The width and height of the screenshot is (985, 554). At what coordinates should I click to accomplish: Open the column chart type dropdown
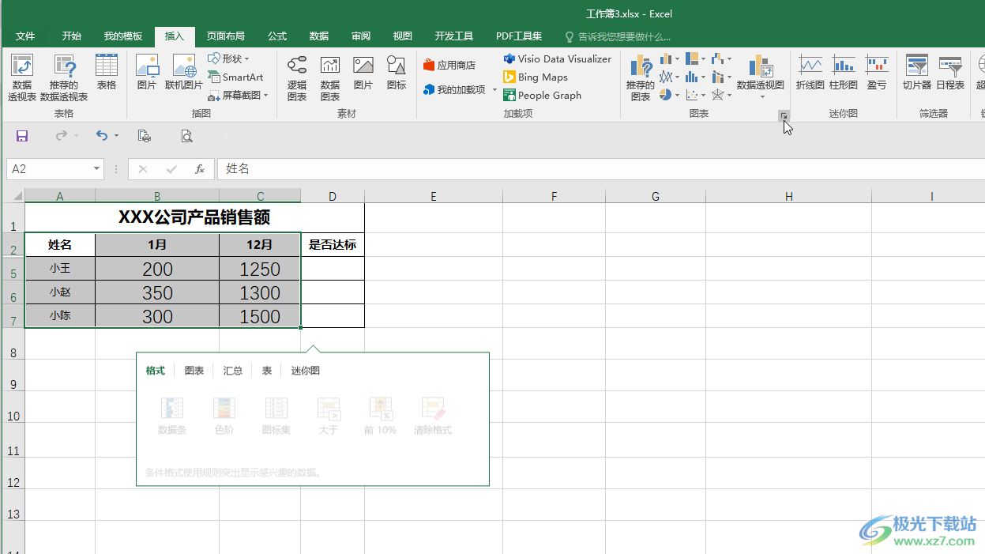670,58
